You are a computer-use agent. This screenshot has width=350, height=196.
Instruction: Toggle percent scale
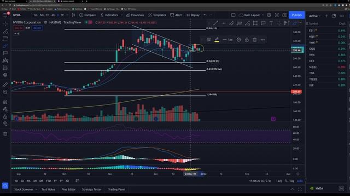tap(286, 181)
